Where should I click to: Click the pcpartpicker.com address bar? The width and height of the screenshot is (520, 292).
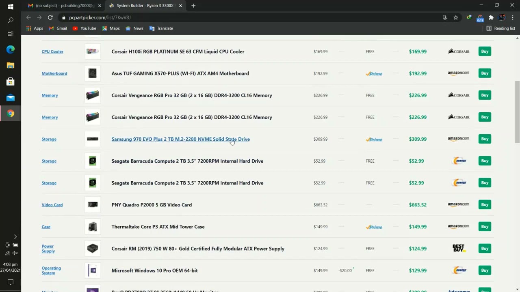pos(252,17)
